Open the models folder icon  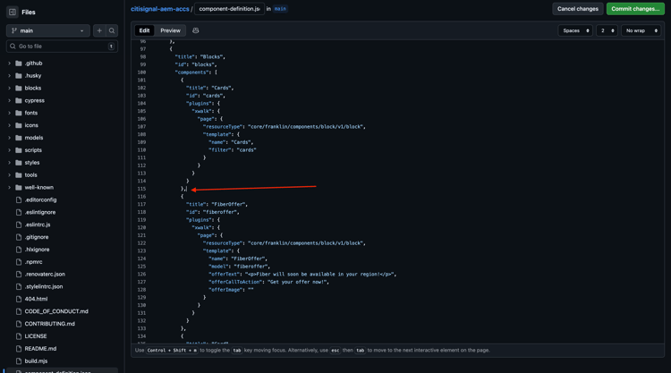click(x=19, y=138)
